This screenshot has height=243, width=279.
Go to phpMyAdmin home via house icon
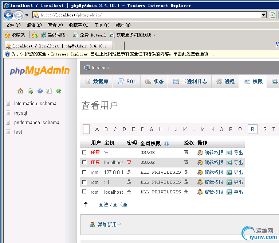pos(20,91)
